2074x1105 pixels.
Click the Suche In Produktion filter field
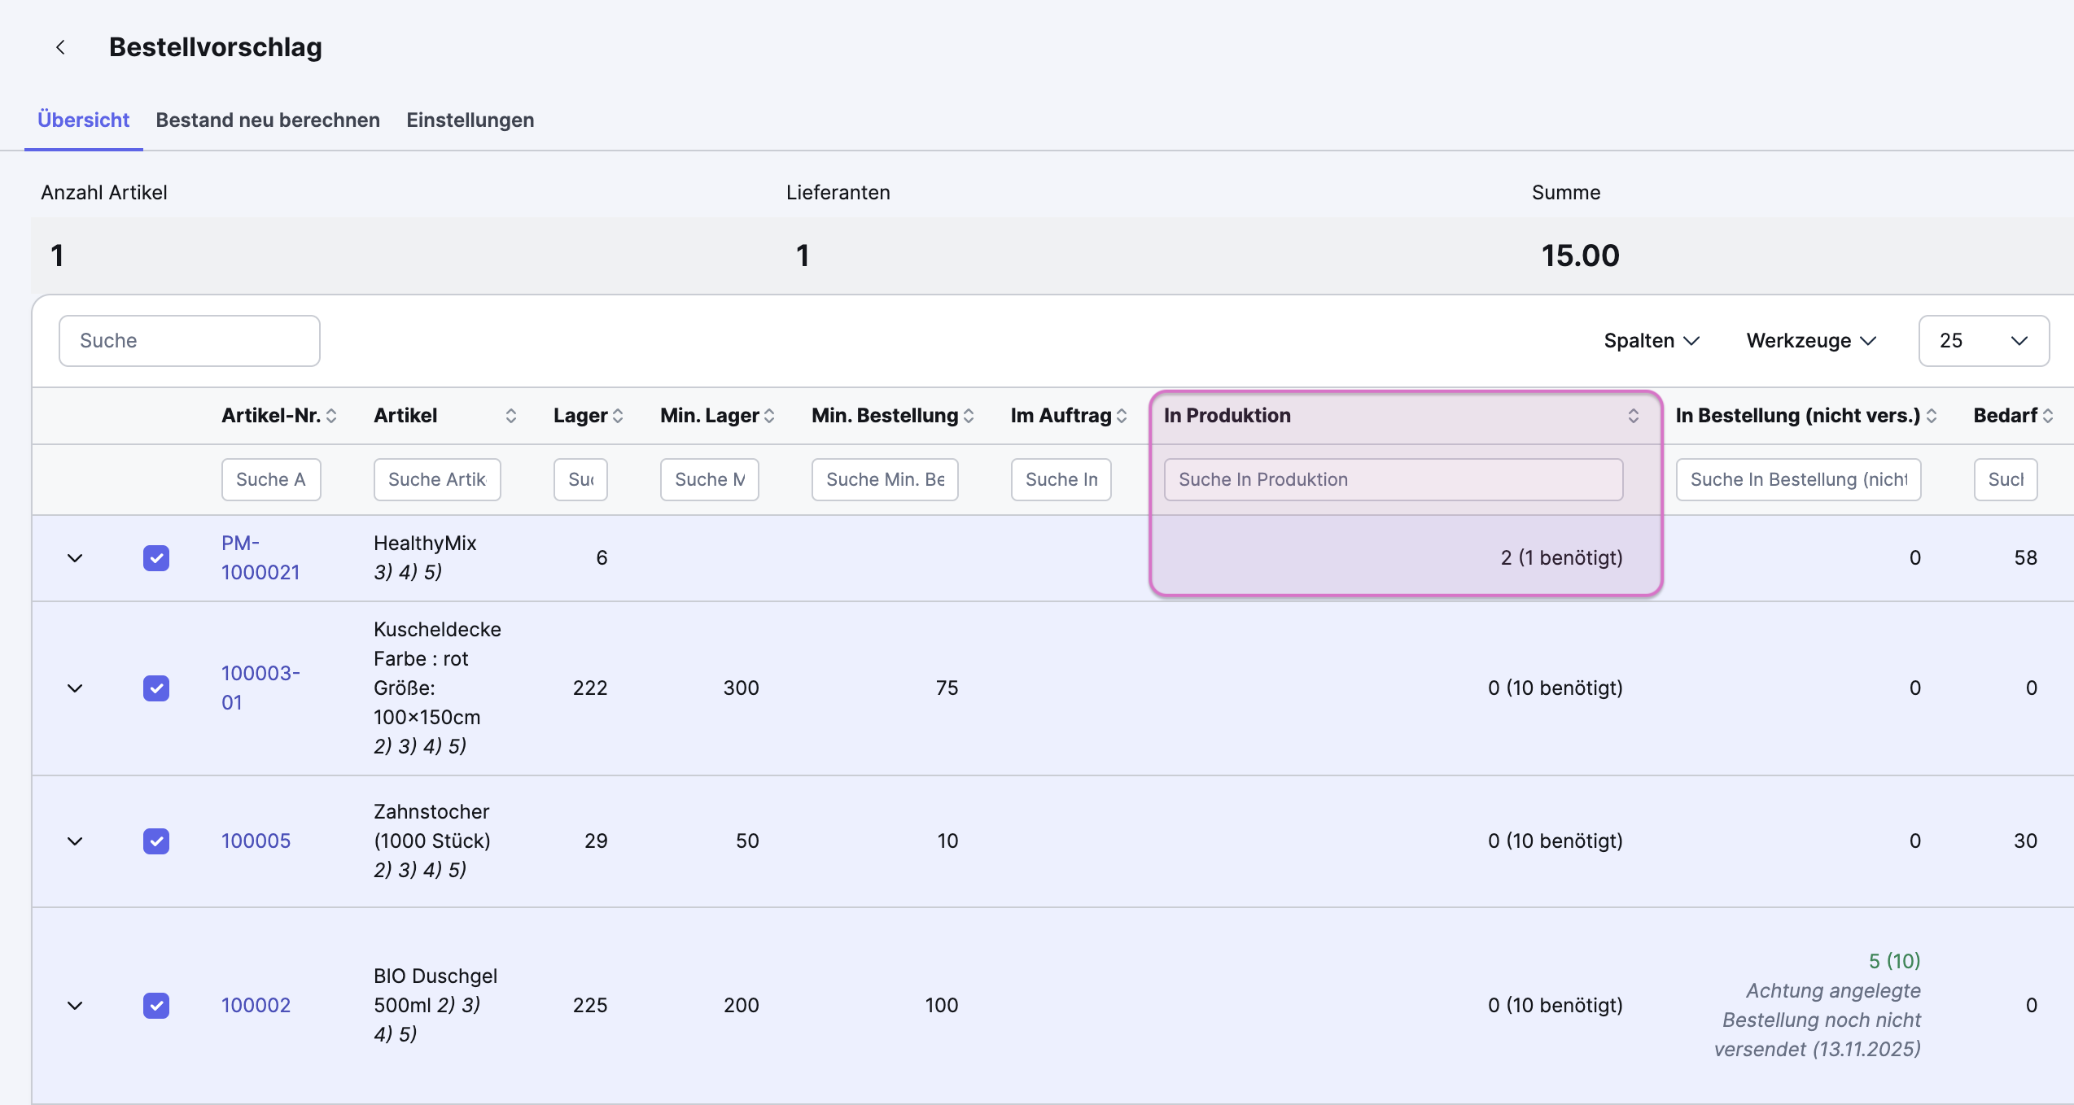click(x=1393, y=480)
